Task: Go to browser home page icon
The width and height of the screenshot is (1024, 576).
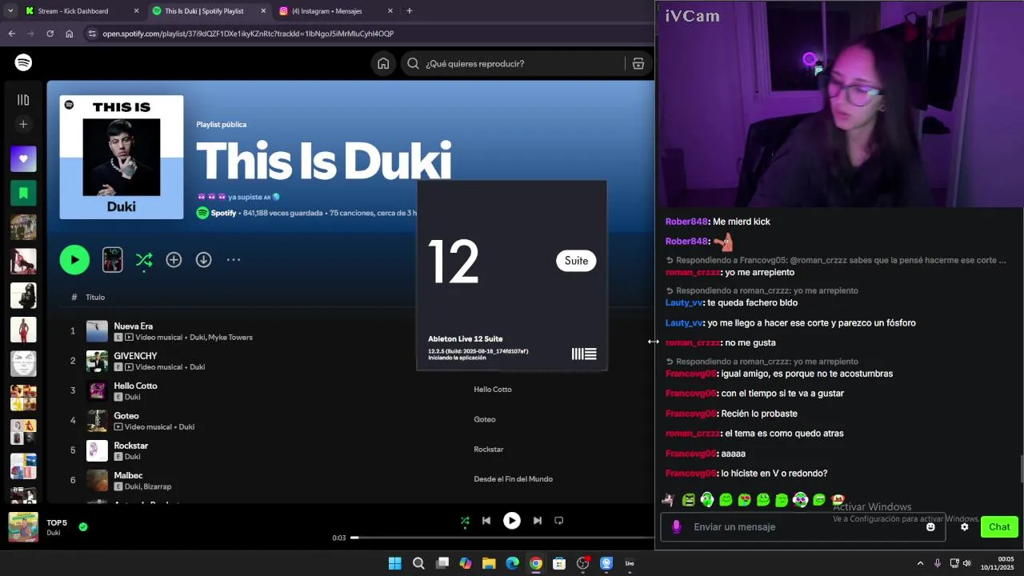Action: pyautogui.click(x=70, y=34)
